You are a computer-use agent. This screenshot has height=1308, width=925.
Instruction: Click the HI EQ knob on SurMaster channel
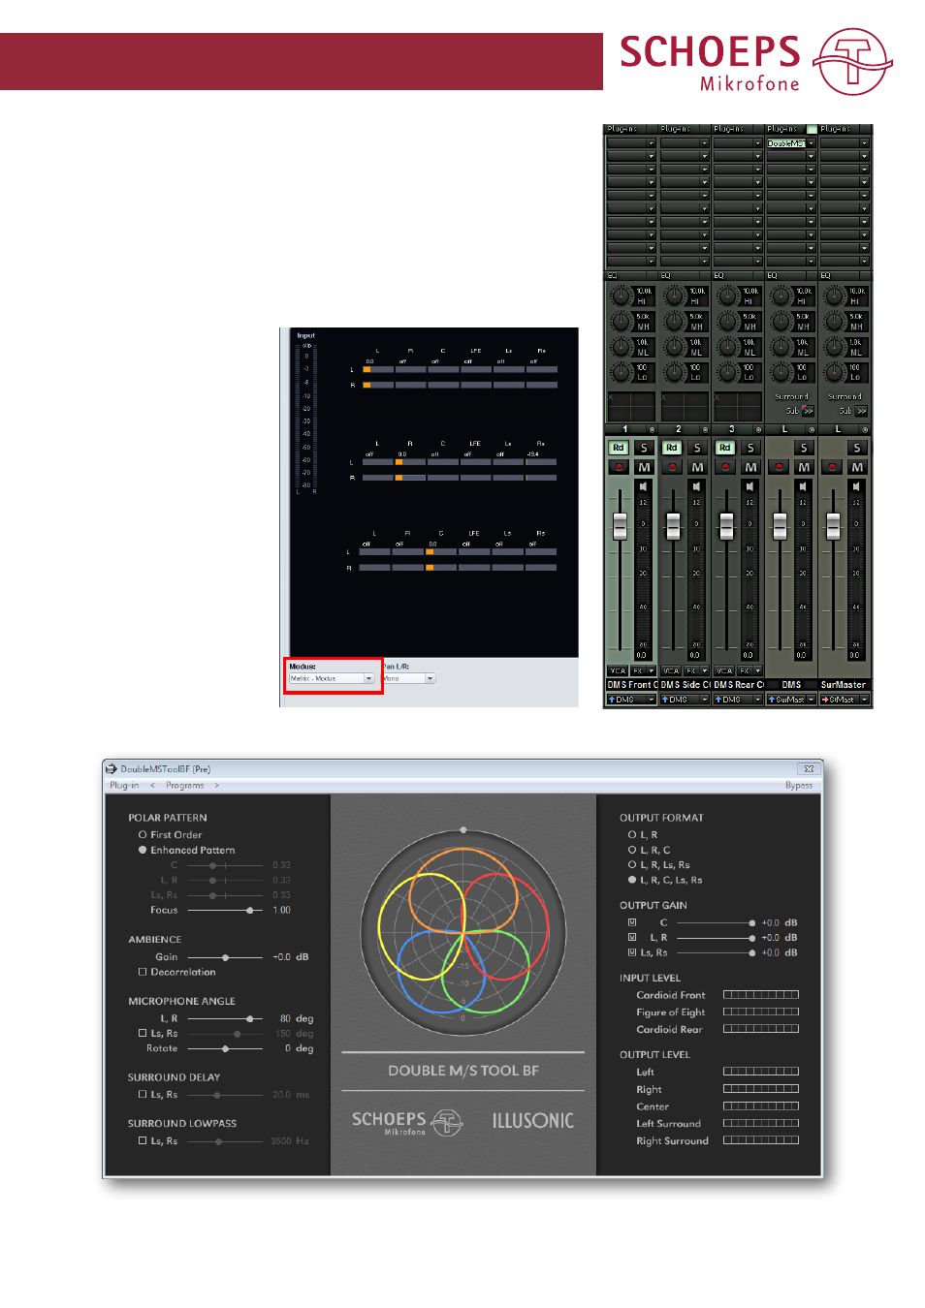click(834, 296)
